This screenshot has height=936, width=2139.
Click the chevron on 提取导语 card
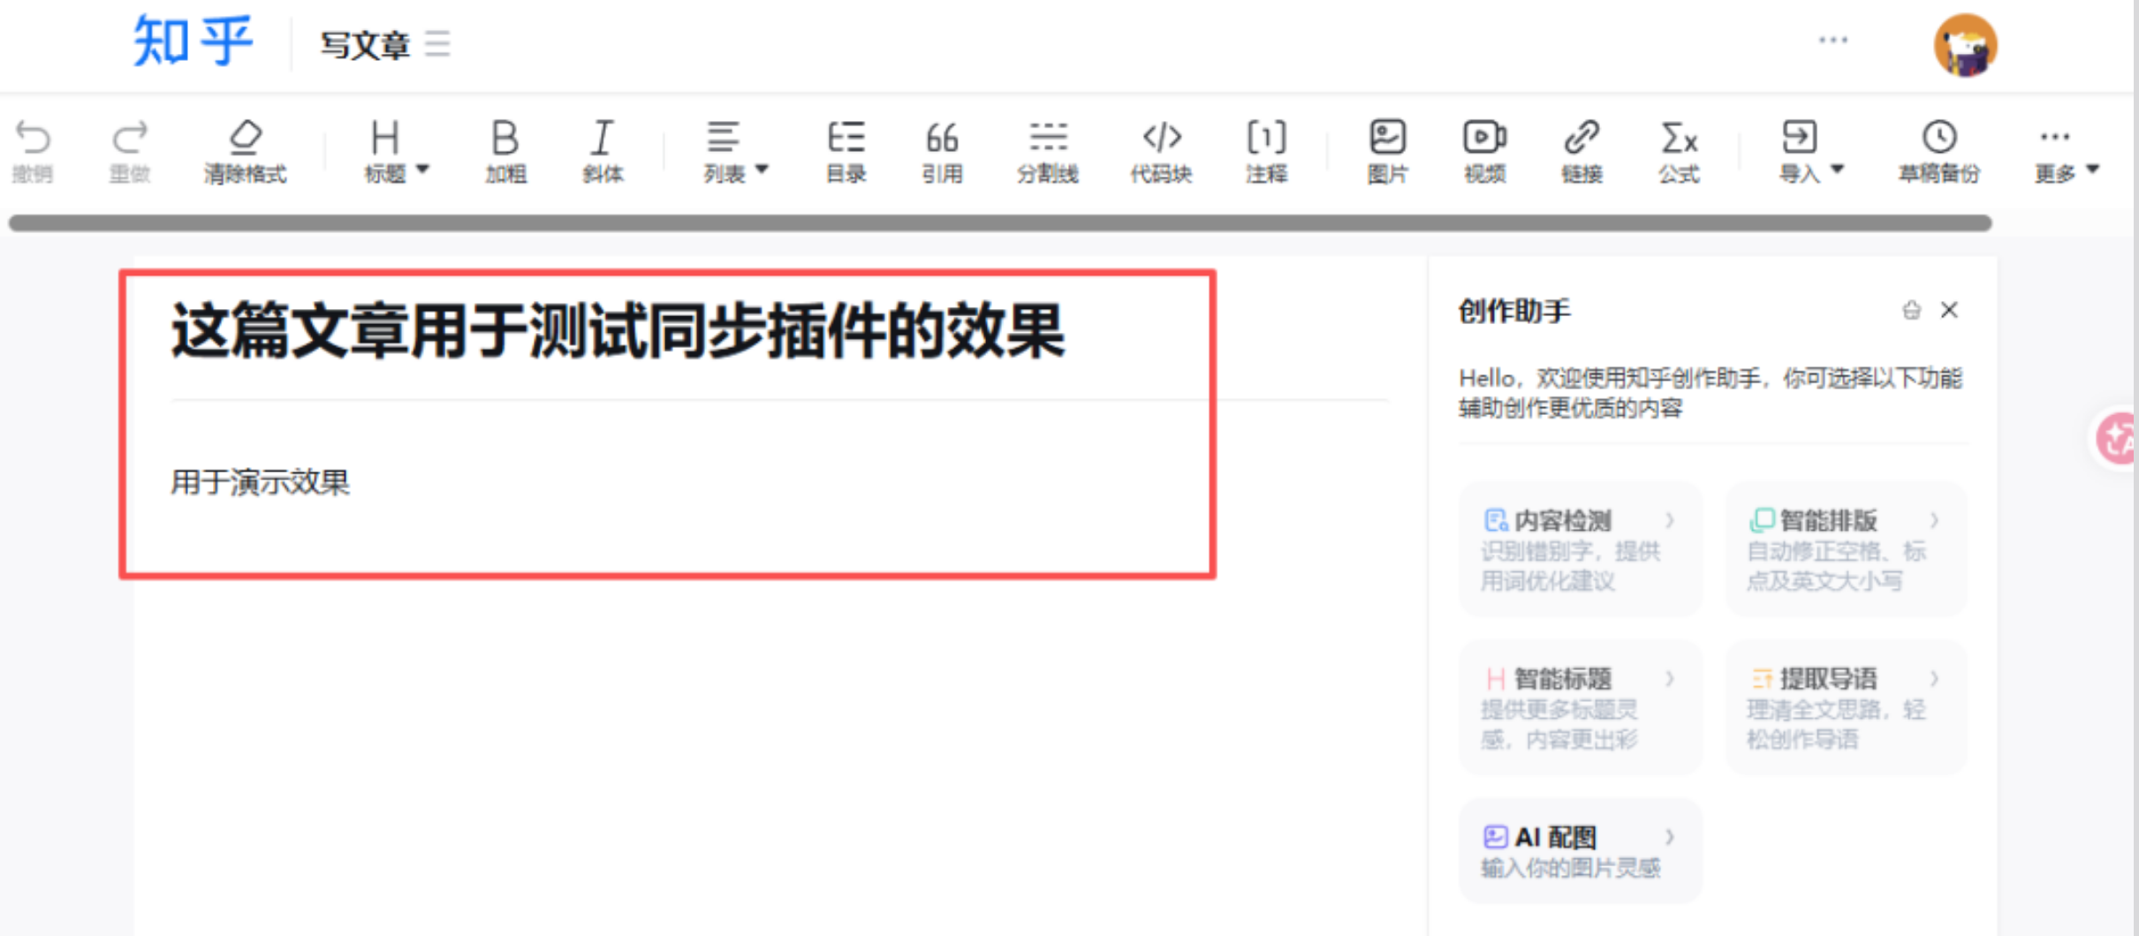click(x=1935, y=678)
